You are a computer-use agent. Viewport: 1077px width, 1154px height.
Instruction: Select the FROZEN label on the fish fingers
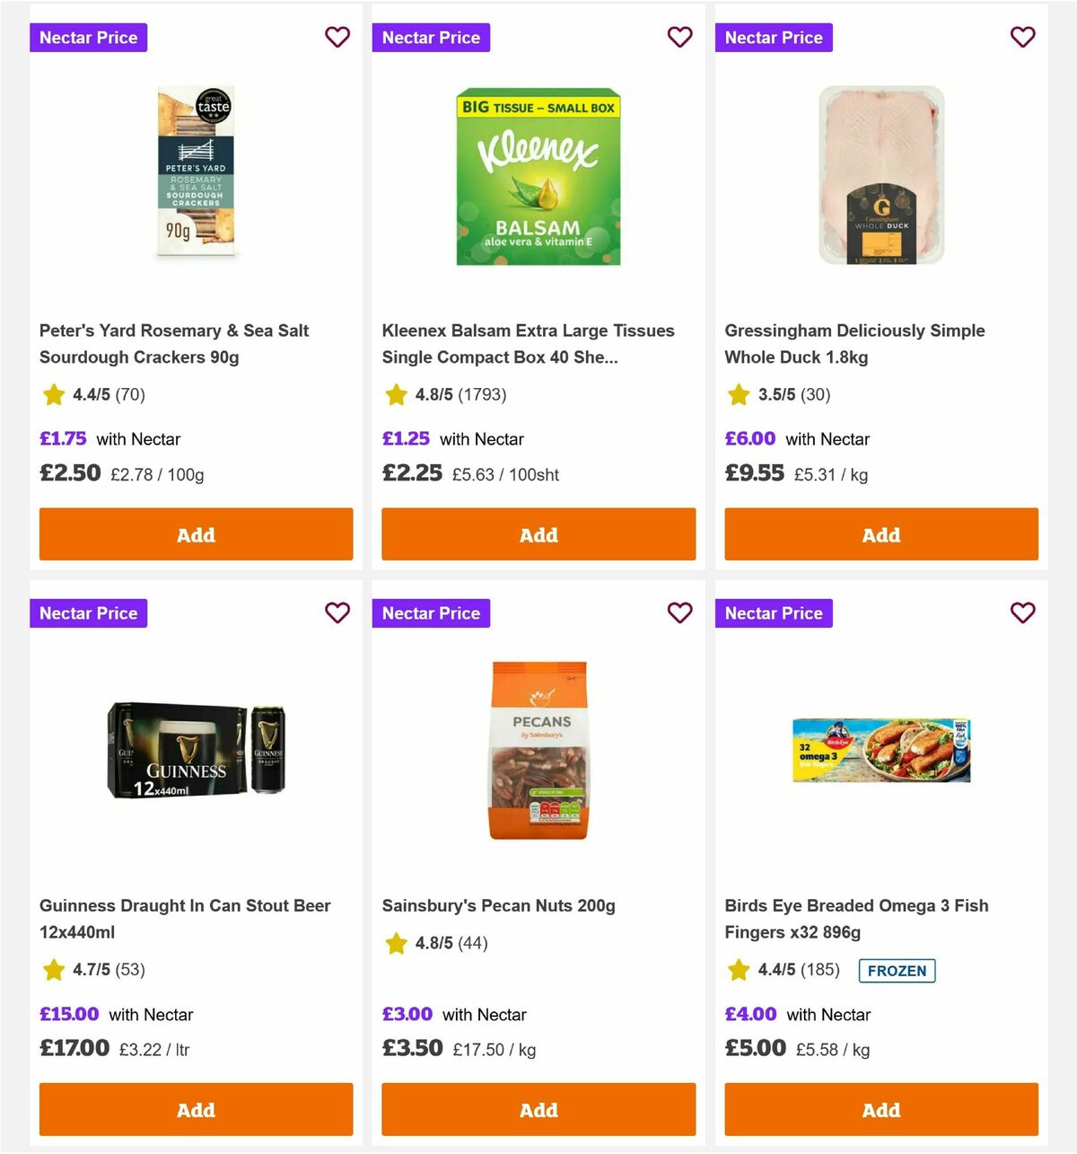[x=897, y=971]
